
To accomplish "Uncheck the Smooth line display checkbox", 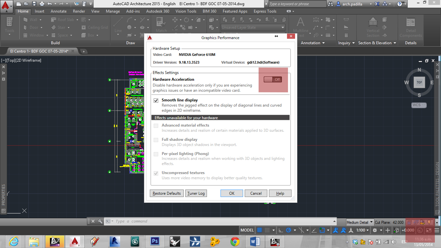I will pos(156,100).
